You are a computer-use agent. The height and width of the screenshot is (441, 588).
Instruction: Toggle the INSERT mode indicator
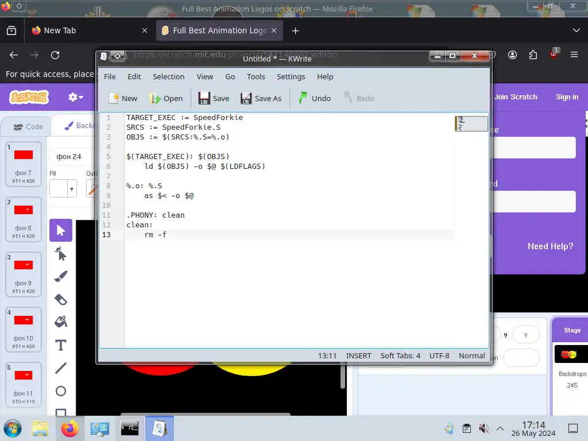(x=358, y=355)
